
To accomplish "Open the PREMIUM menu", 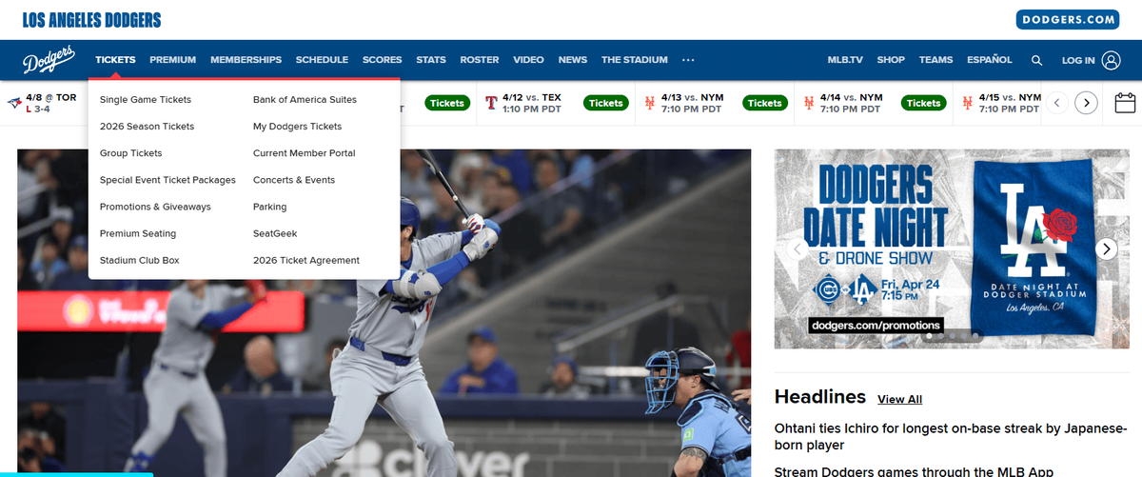I will click(172, 60).
